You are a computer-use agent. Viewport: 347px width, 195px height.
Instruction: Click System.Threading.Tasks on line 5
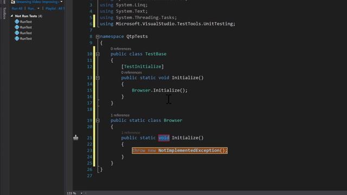pos(145,17)
